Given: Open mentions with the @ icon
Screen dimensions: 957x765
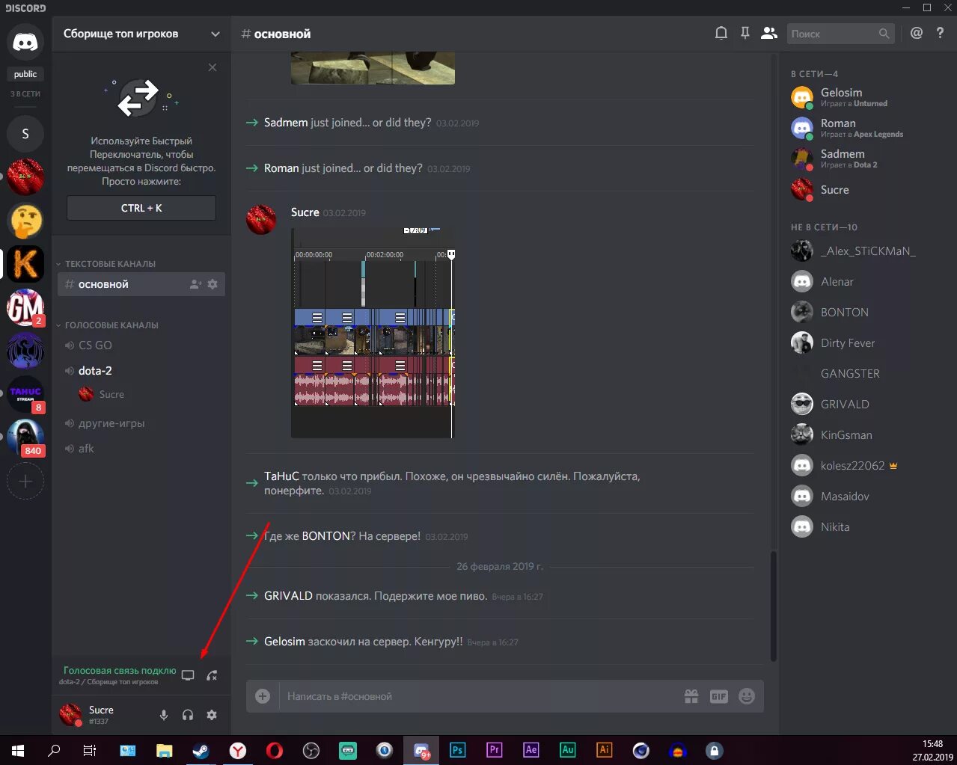Looking at the screenshot, I should (917, 33).
